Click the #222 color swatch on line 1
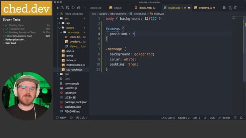This screenshot has height=138, width=246. pyautogui.click(x=146, y=18)
